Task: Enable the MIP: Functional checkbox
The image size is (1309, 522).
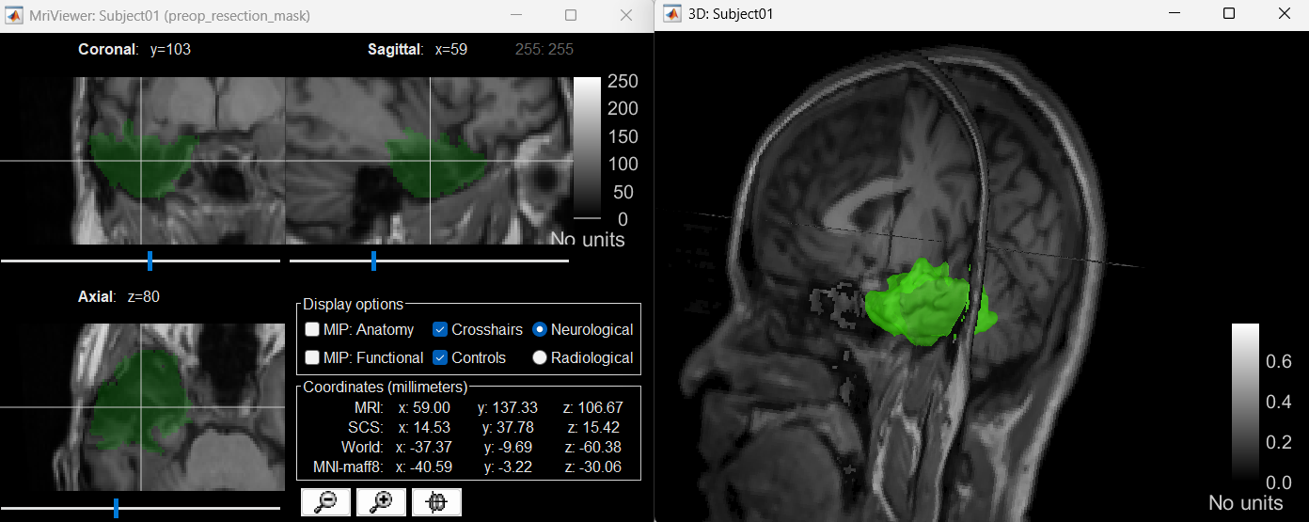Action: tap(313, 358)
